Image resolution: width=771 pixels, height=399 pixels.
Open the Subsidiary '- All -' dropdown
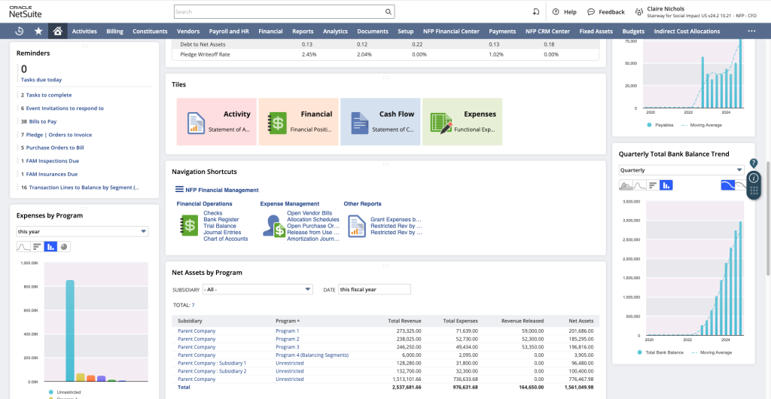coord(257,289)
